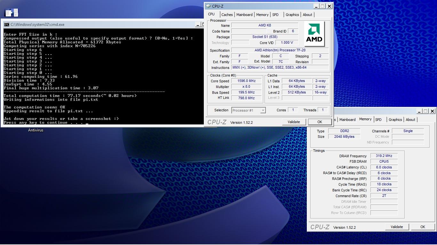Click the AMD Athlon Processor TF-20 specification field
437x245 pixels.
click(280, 50)
